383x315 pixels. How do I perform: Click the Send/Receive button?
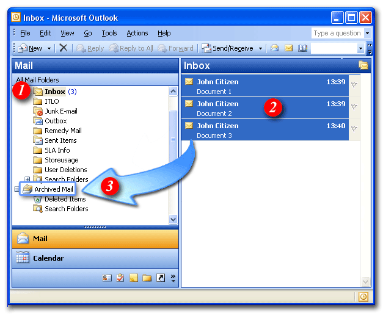tap(230, 48)
